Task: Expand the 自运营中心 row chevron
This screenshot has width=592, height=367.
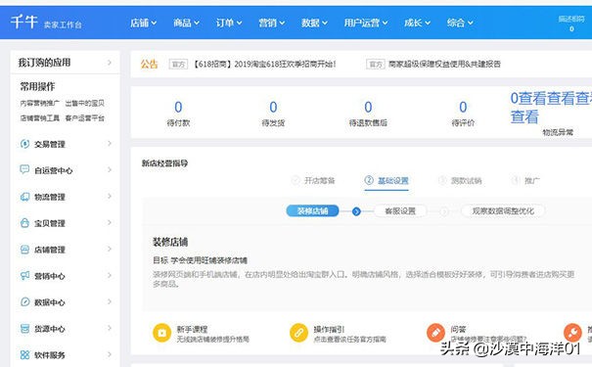Action: point(110,170)
